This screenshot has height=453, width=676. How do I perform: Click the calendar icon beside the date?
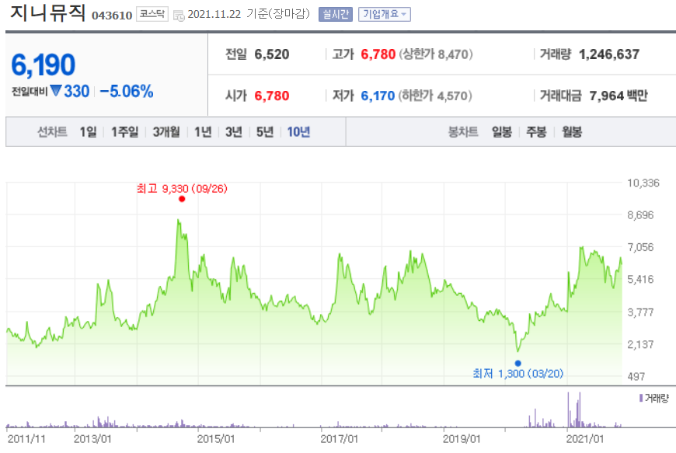tap(179, 16)
